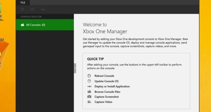Viewport: 211px width, 112px height.
Task: Click the Update Console OS toolbar icon
Action: (32, 9)
